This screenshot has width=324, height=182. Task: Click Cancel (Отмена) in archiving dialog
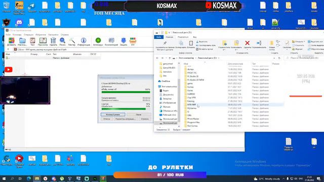click(x=107, y=119)
